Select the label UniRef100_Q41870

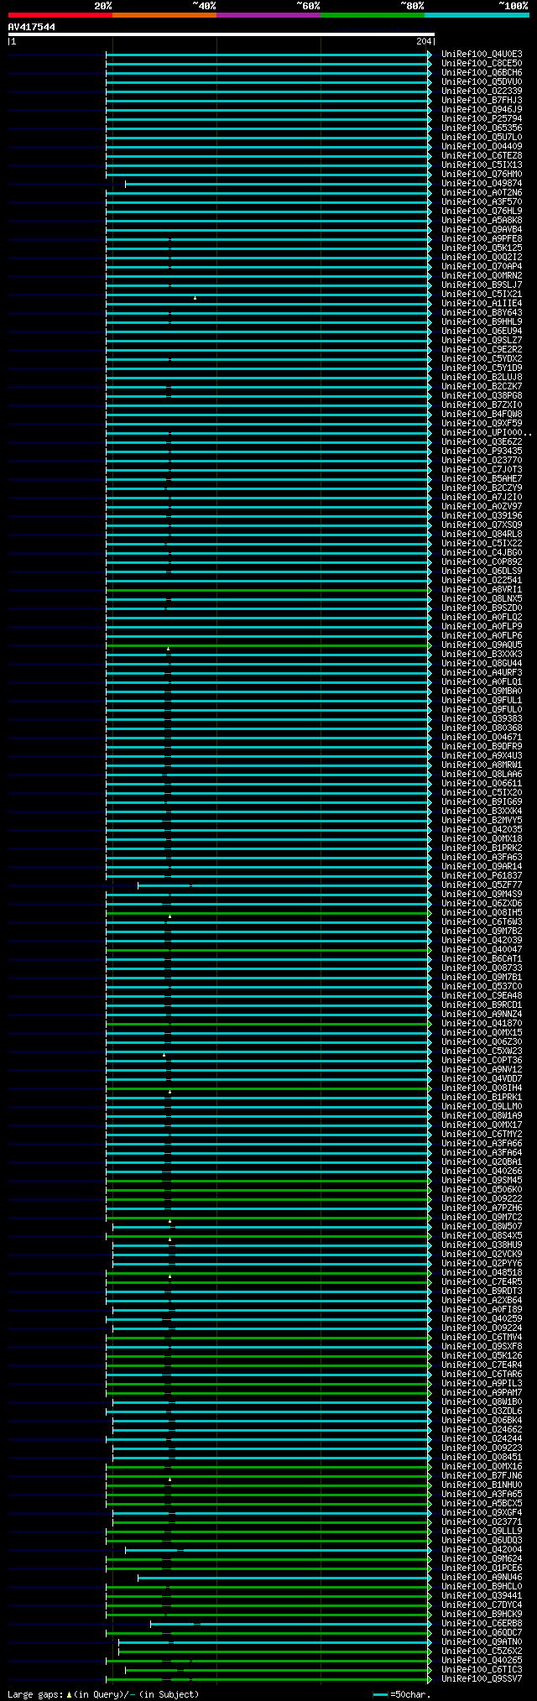[x=482, y=1024]
